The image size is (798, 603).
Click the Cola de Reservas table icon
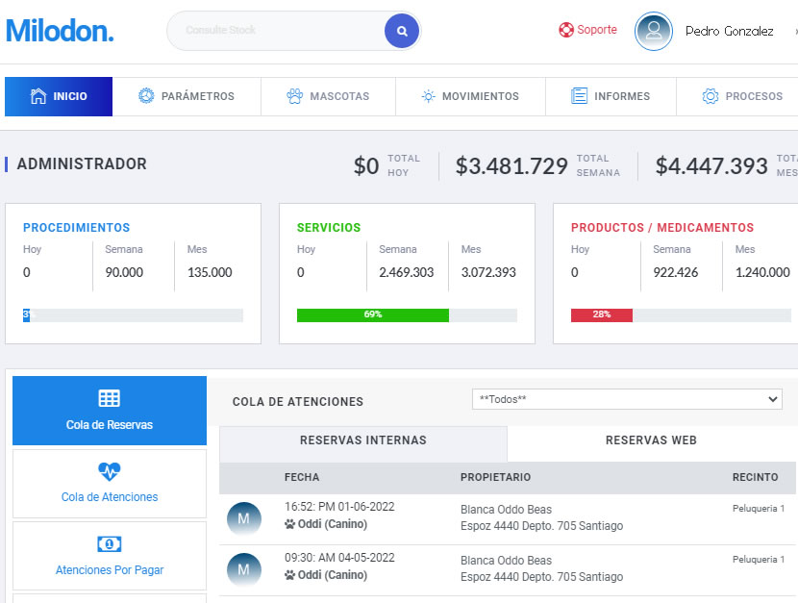click(x=110, y=398)
